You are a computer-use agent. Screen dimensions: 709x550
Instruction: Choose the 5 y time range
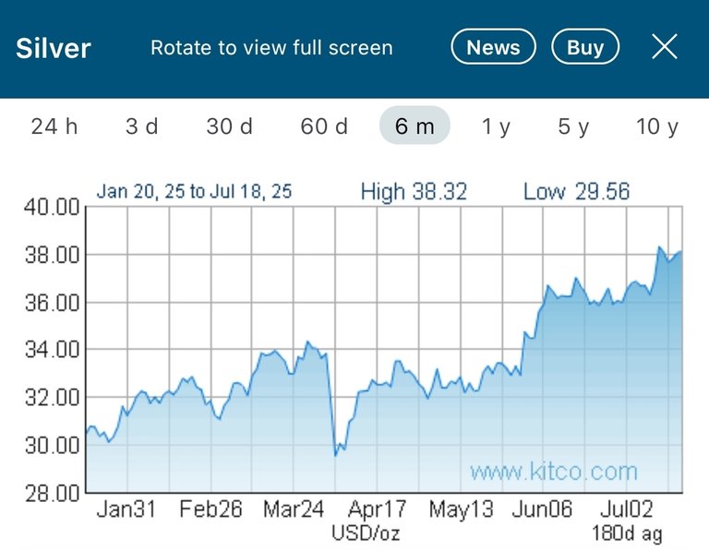[x=573, y=126]
